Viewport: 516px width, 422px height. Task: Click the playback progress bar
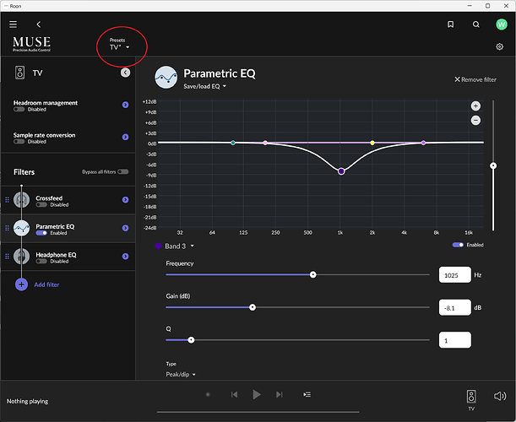click(x=258, y=412)
